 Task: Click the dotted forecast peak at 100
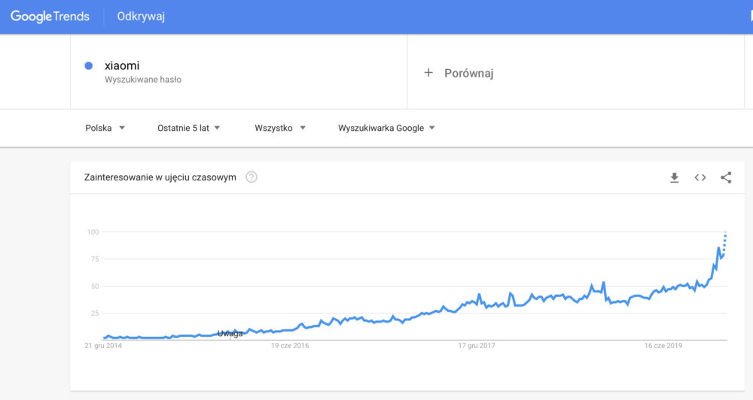(x=726, y=233)
